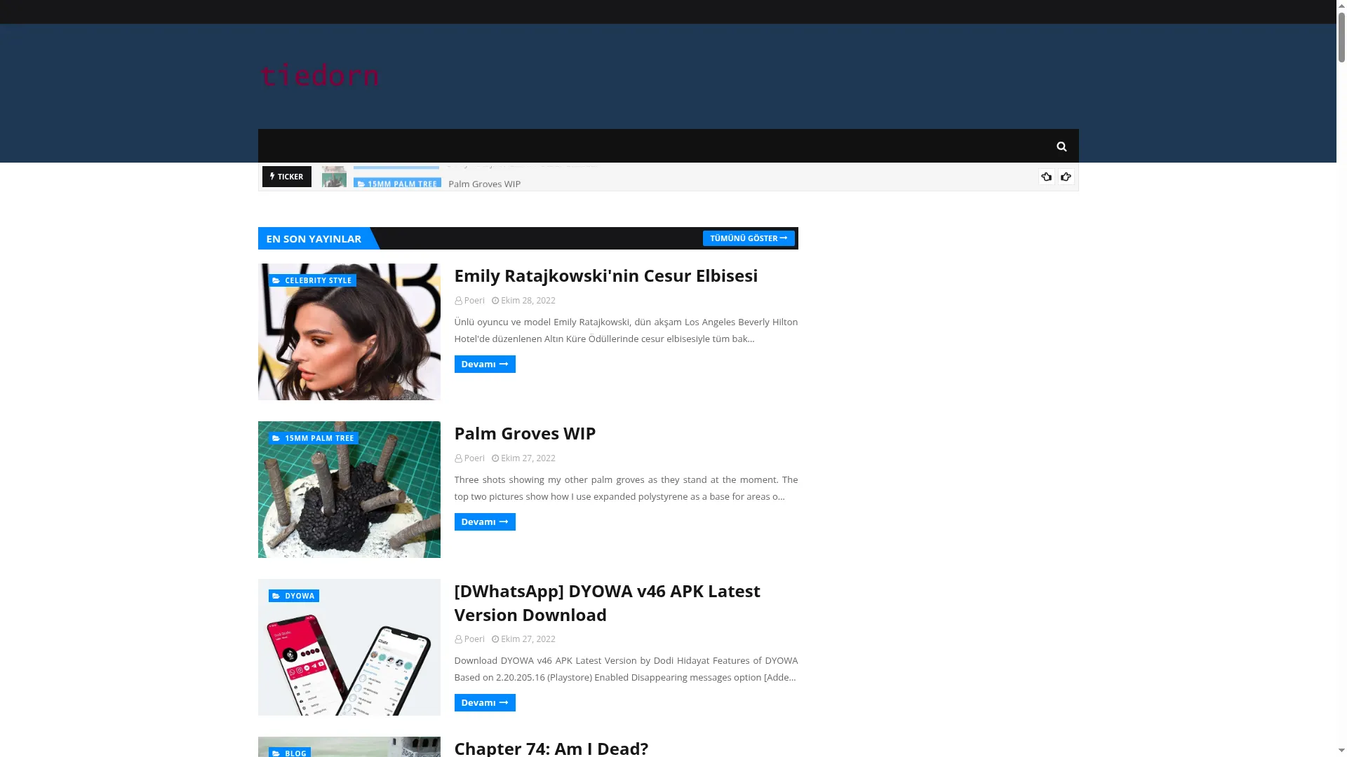1347x757 pixels.
Task: Click the 'Download DYOWA v46 APK' excerpt
Action: tap(626, 669)
